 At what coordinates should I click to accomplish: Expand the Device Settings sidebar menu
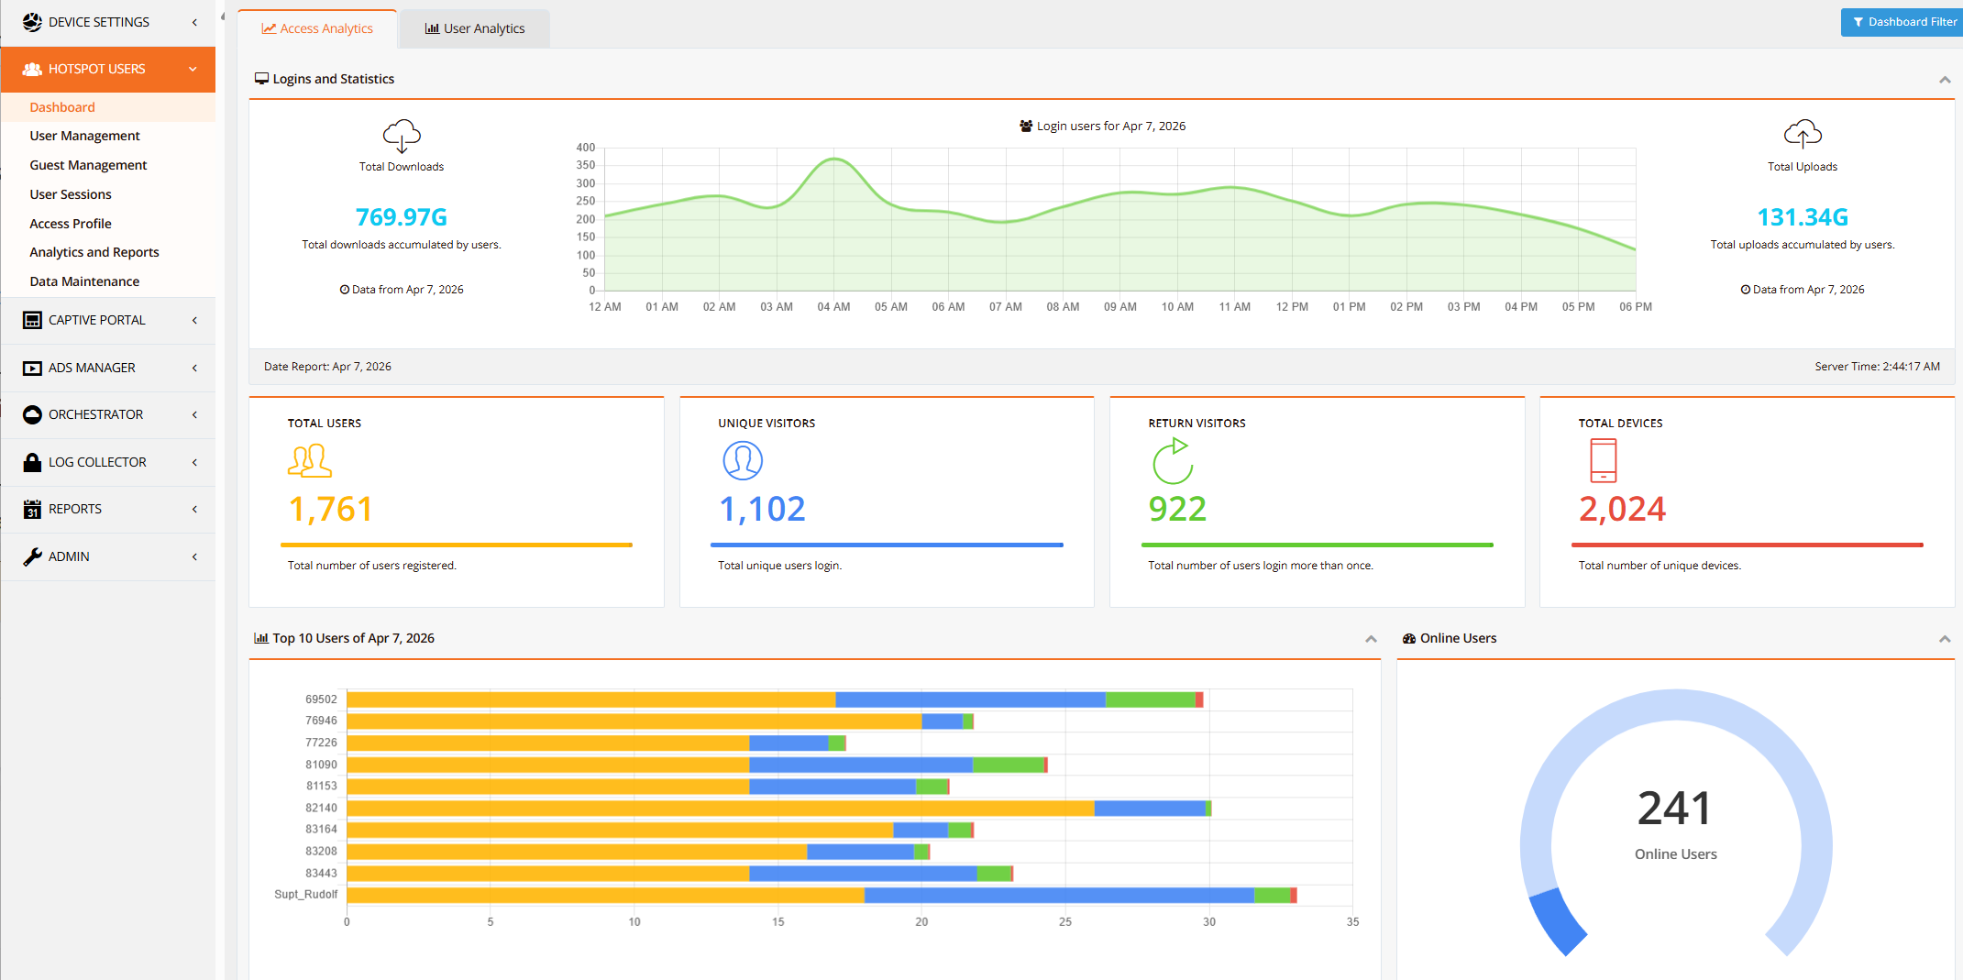108,22
